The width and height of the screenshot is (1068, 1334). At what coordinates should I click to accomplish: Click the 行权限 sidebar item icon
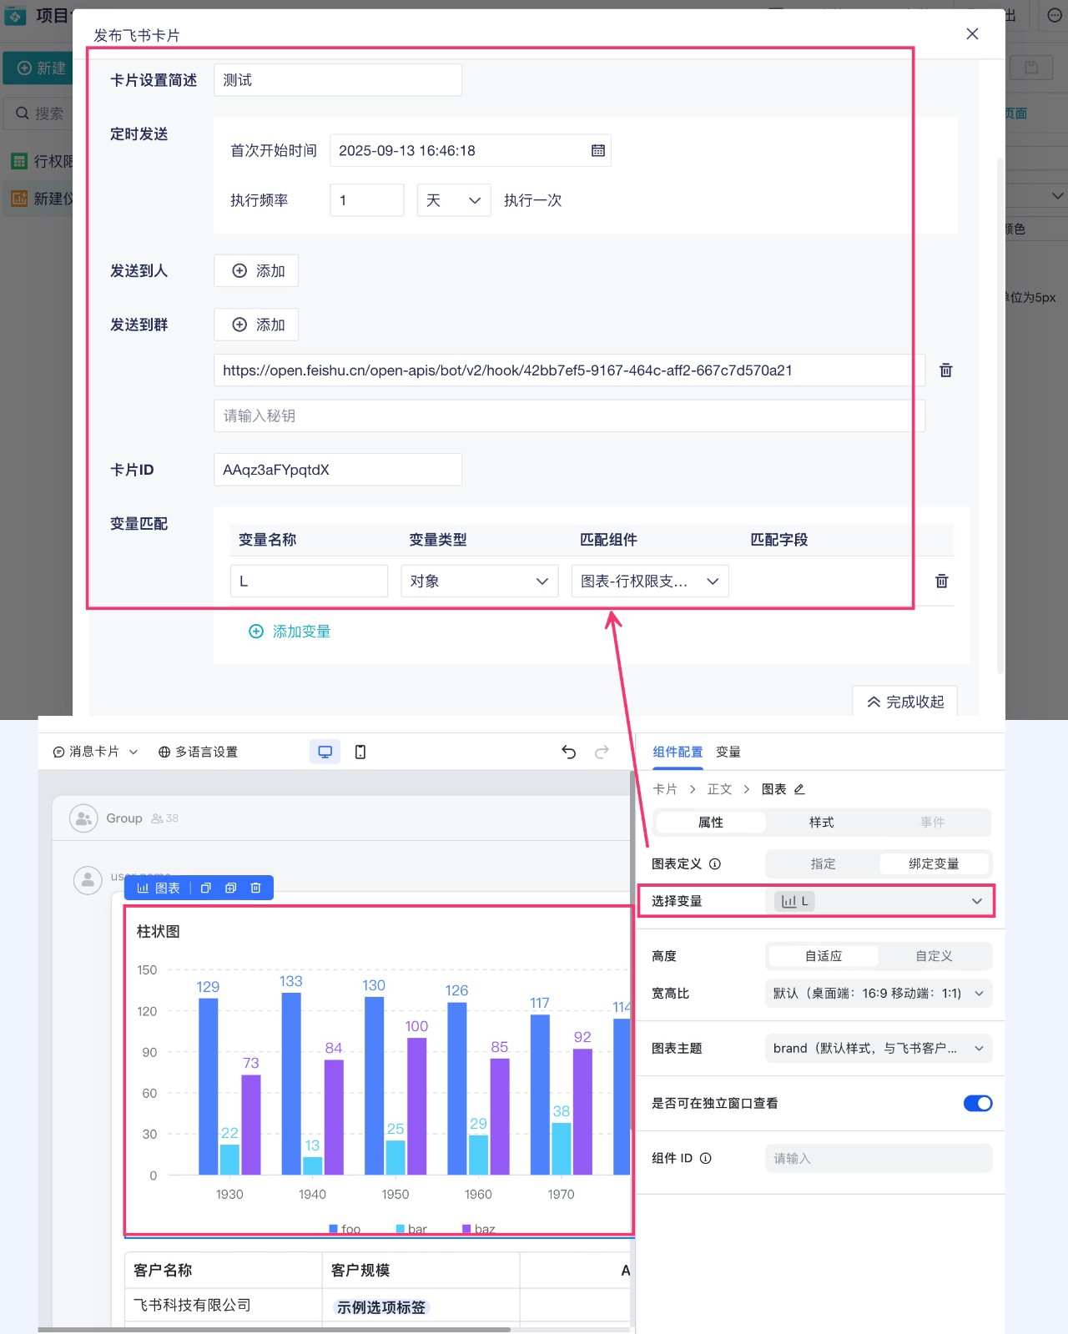18,161
